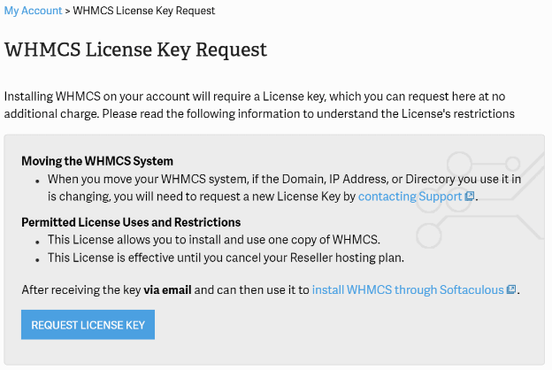Viewport: 552px width, 370px height.
Task: Click the external-link icon after Softaculous link
Action: click(511, 289)
